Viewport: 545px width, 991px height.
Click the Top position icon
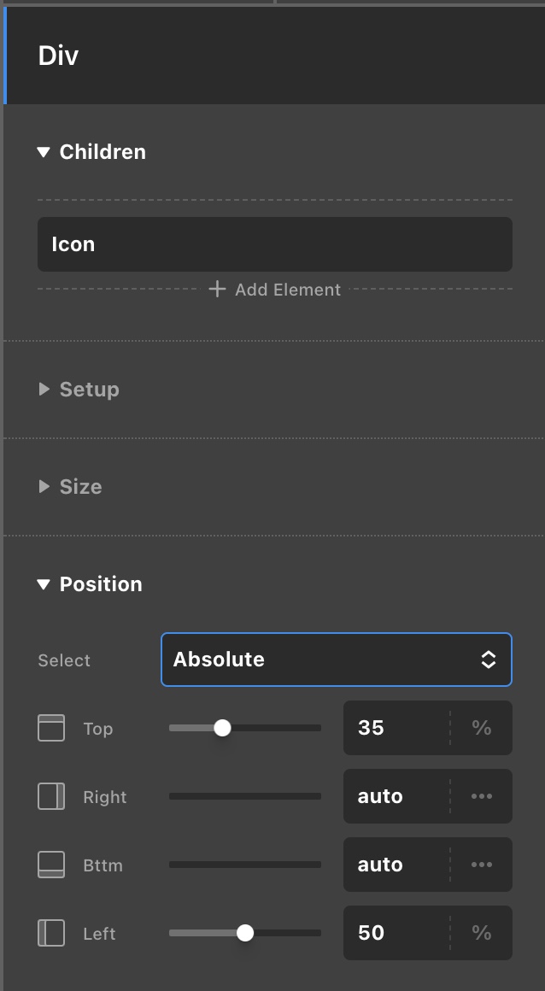[x=51, y=728]
